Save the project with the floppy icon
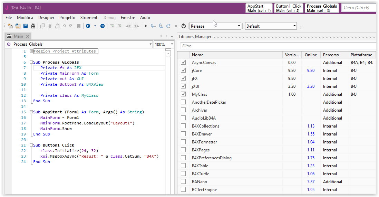Viewport: 379px width, 197px height. pyautogui.click(x=26, y=26)
